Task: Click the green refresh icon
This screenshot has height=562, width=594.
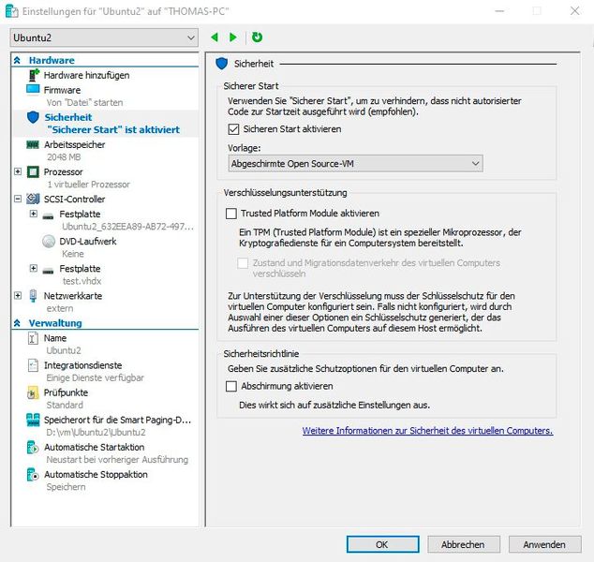Action: (257, 37)
